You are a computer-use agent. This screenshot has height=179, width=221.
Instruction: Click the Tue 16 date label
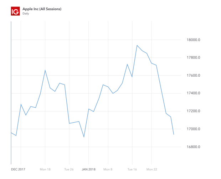click(x=132, y=169)
